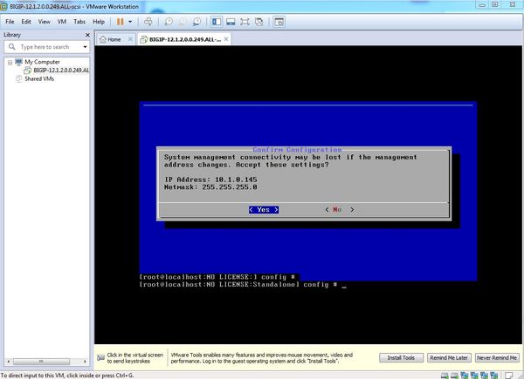Click the VMware Workstation title bar icon
Screen dimensions: 524x379
pos(3,6)
